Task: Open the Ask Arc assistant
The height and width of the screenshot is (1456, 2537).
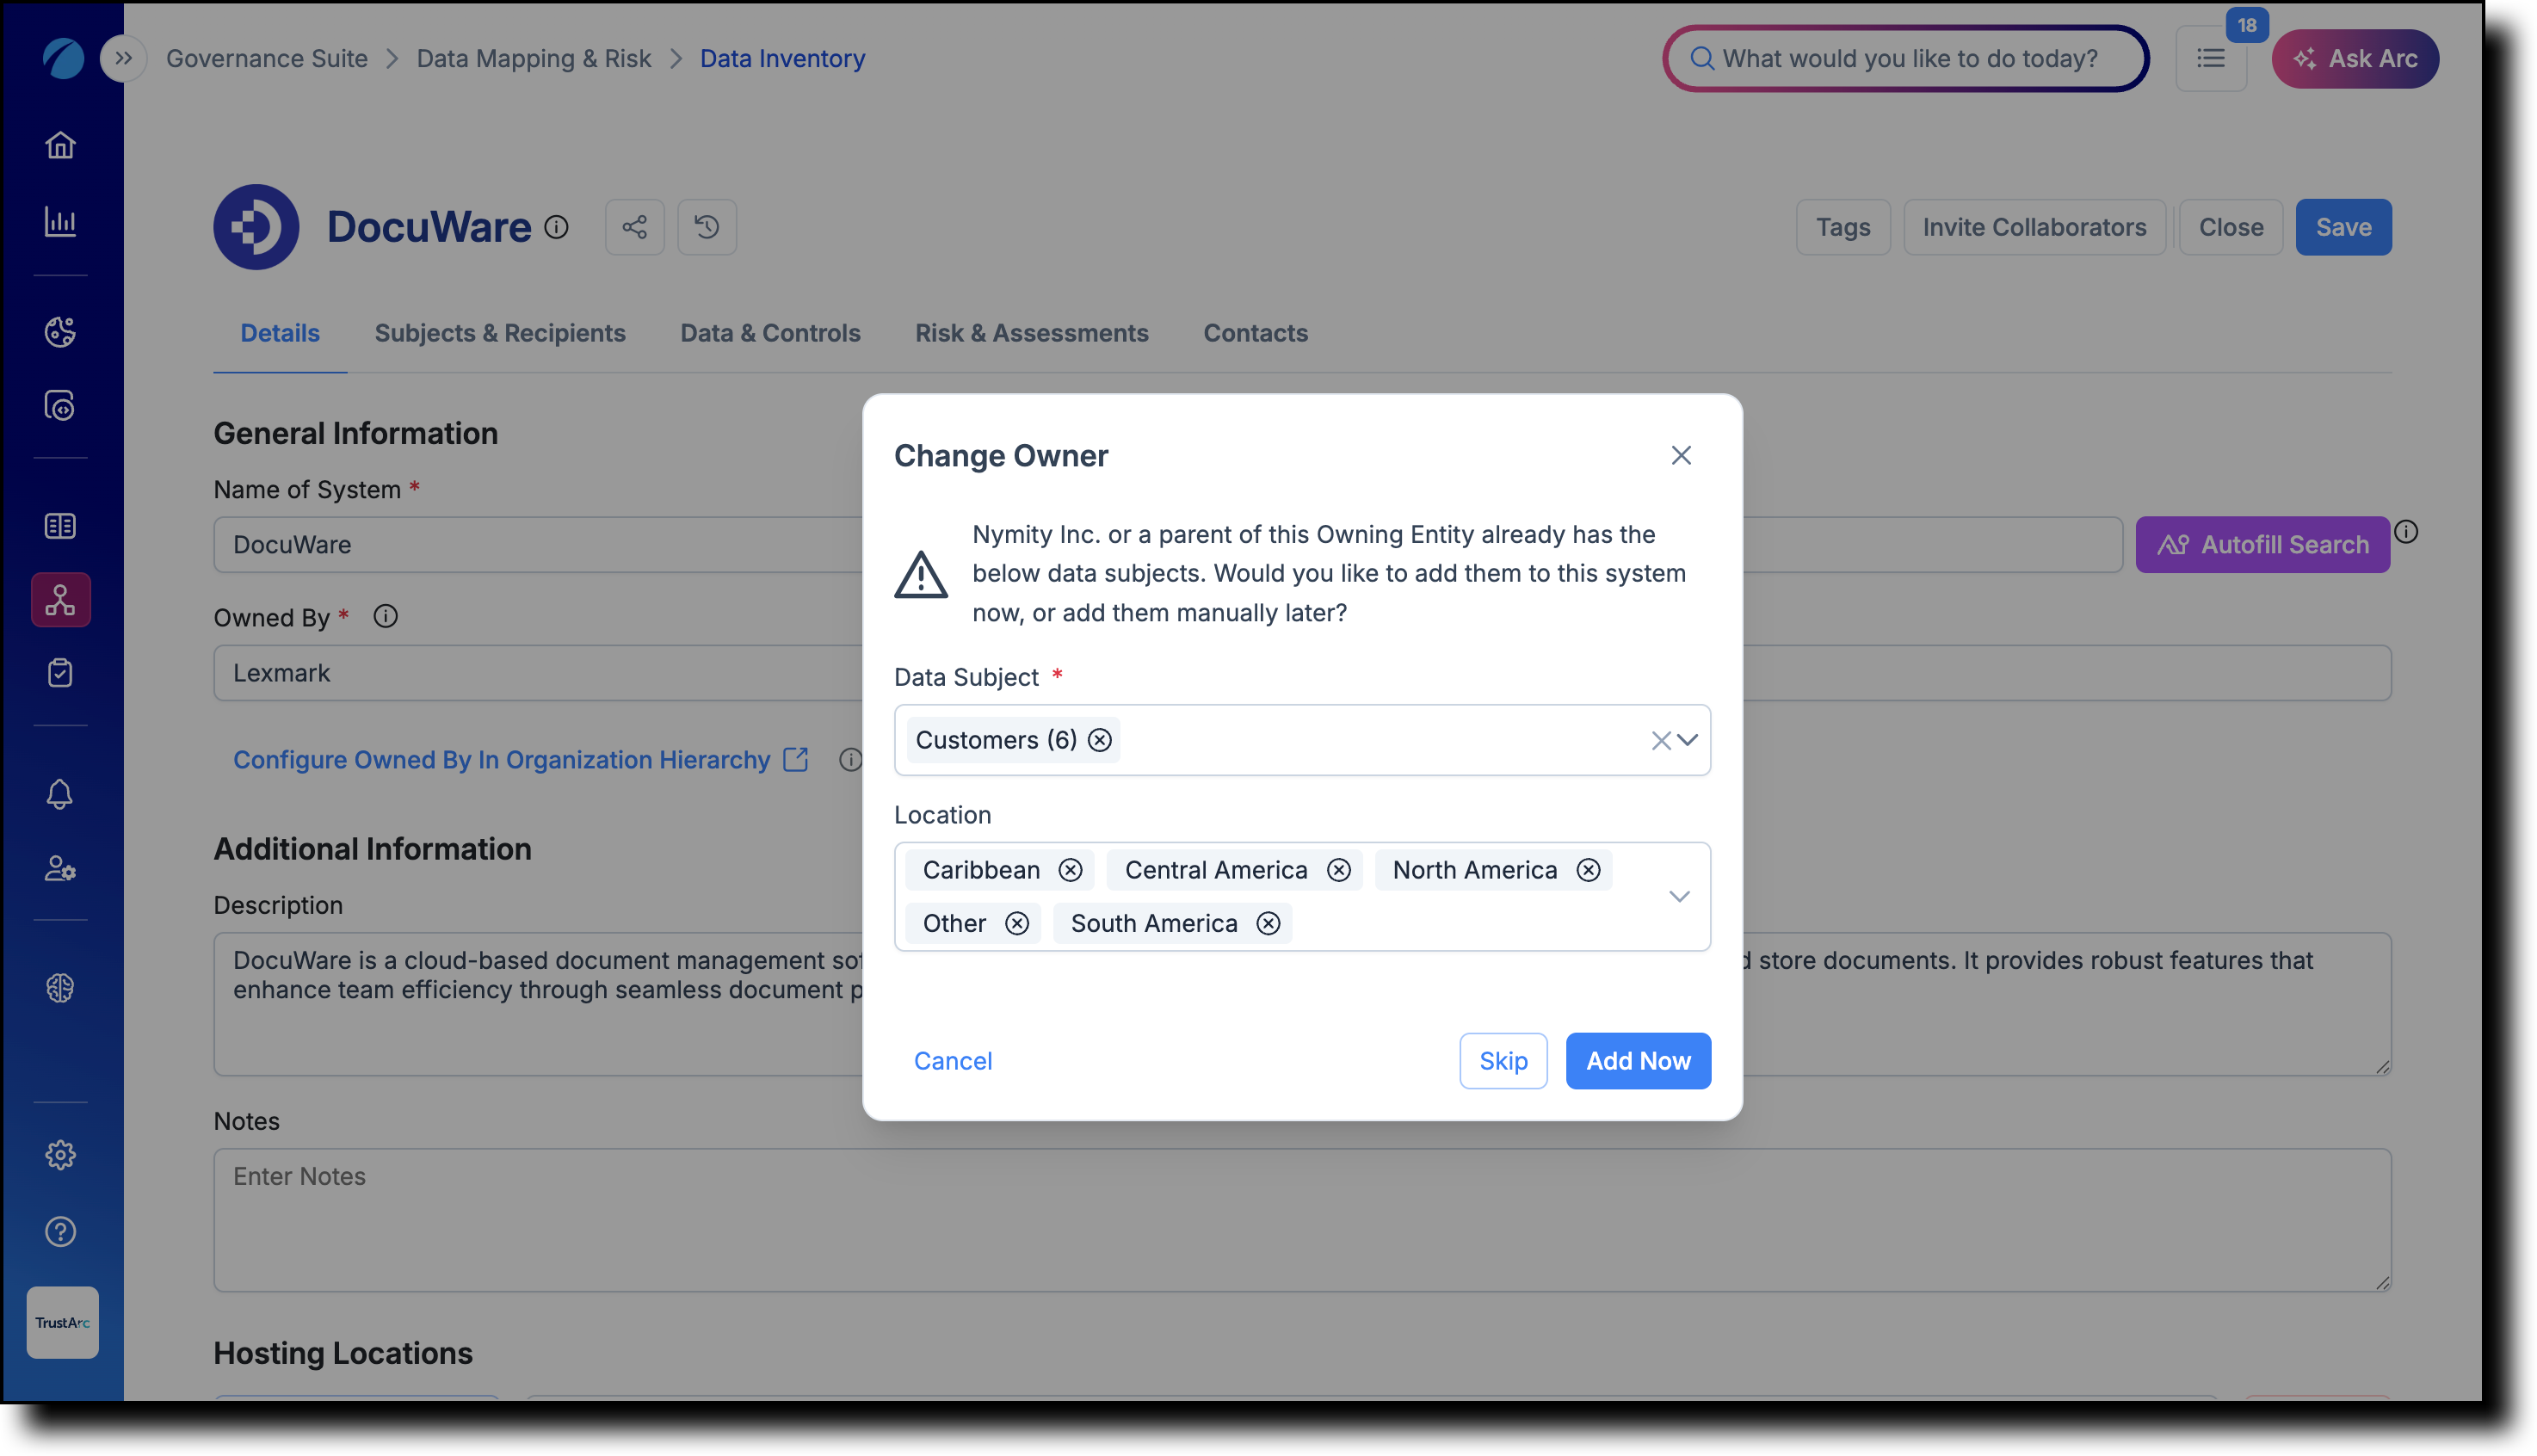Action: 2355,59
